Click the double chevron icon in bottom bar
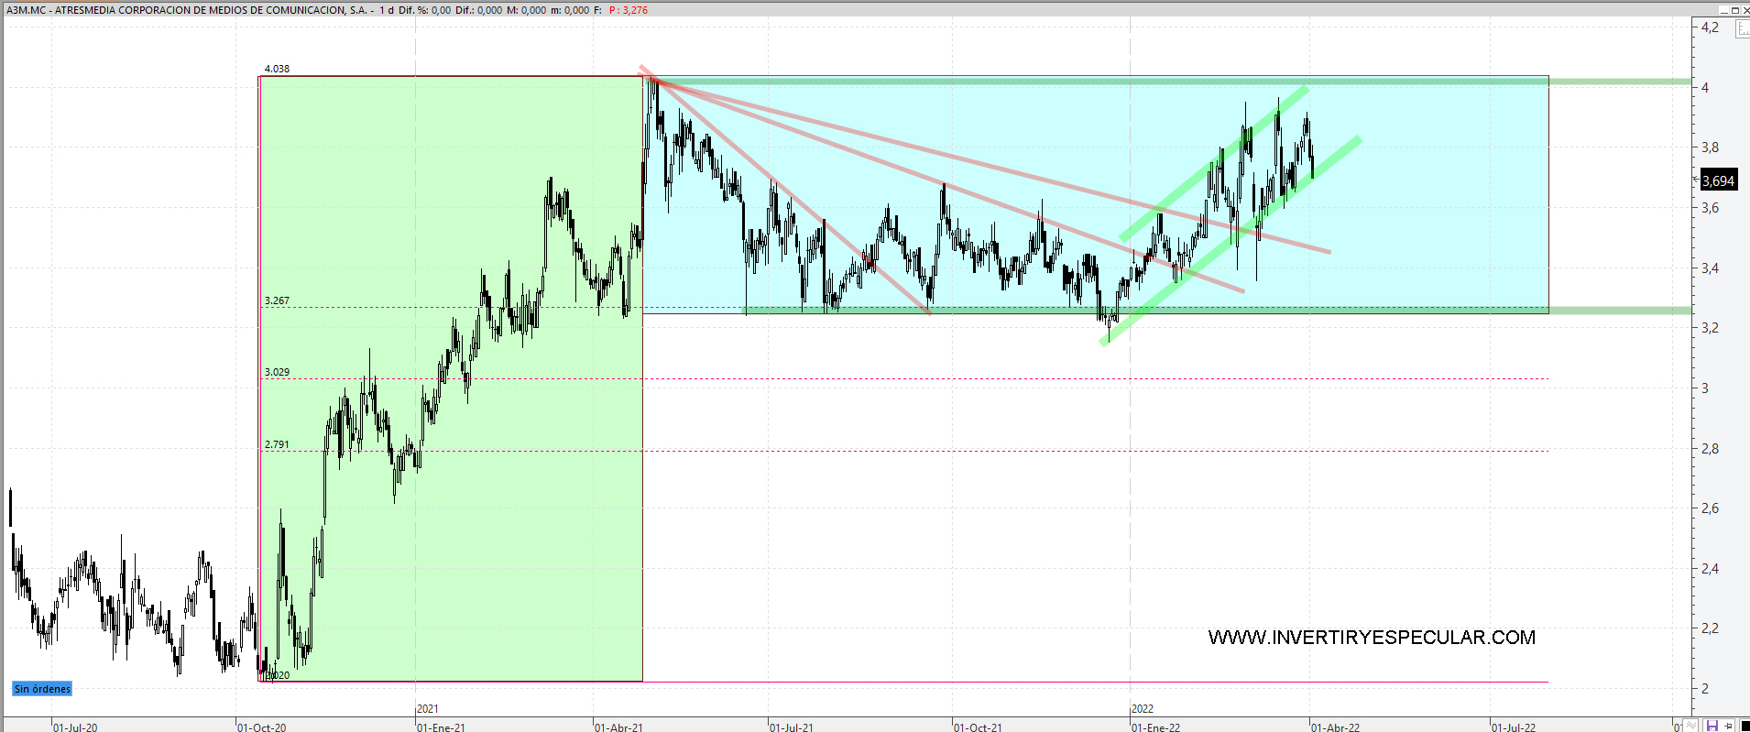The width and height of the screenshot is (1750, 732). 1692,726
